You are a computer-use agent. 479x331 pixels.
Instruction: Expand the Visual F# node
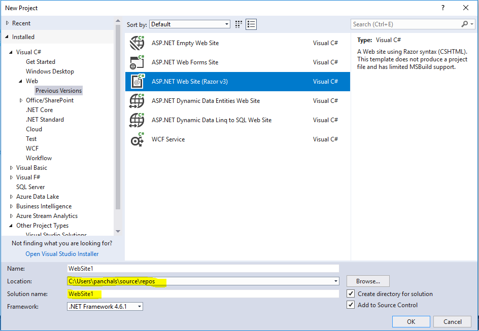pos(11,177)
